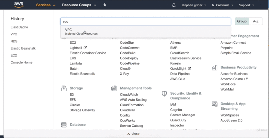The image size is (269, 138).
Task: Open EC2 from History list
Action: click(x=14, y=55)
